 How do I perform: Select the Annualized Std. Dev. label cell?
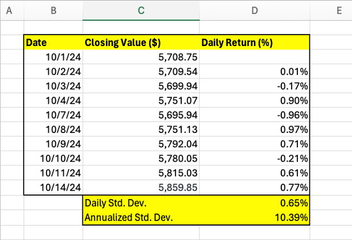pyautogui.click(x=141, y=218)
